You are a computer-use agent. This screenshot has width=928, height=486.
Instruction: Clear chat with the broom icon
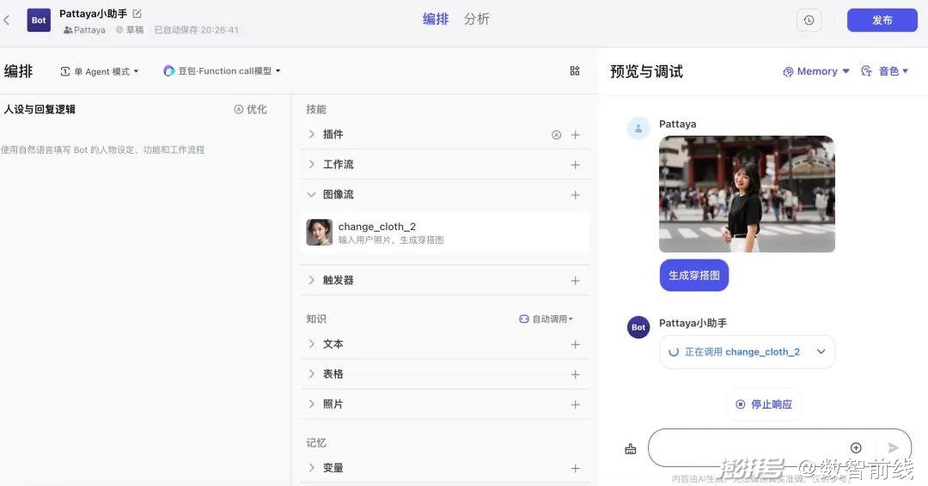631,449
